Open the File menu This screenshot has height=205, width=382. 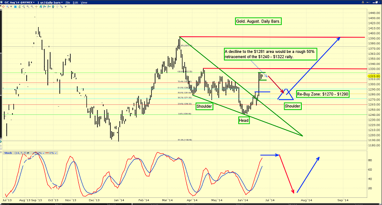pos(68,2)
